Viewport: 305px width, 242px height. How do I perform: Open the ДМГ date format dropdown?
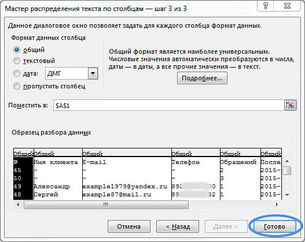pos(93,73)
